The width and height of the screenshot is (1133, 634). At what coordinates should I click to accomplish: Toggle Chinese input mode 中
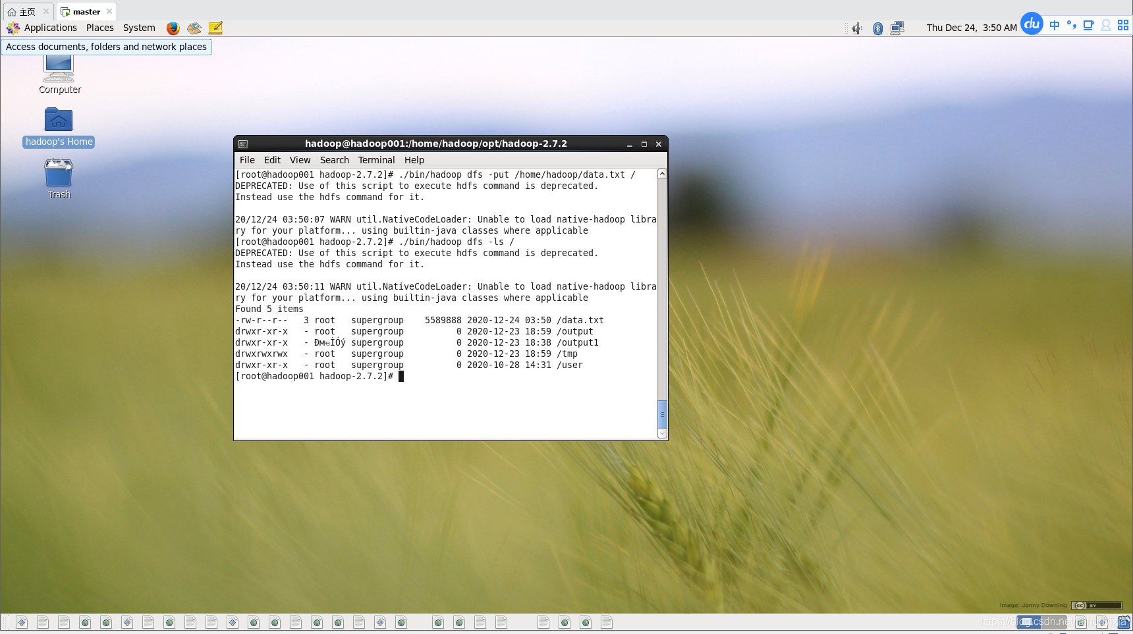click(x=1055, y=25)
